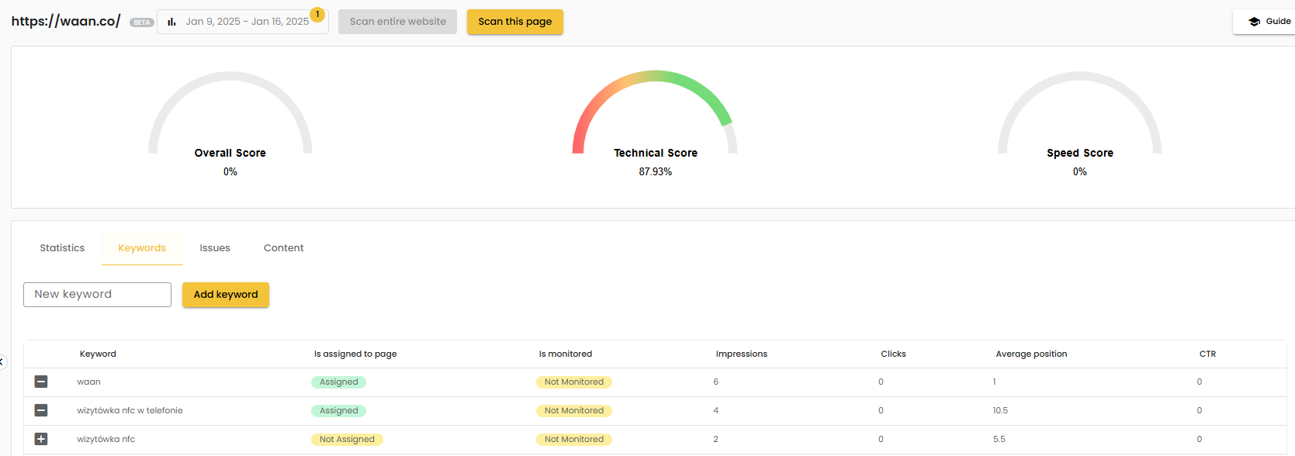Screen dimensions: 1295x456
Task: Click impressions value 6 for waan
Action: [x=715, y=382]
